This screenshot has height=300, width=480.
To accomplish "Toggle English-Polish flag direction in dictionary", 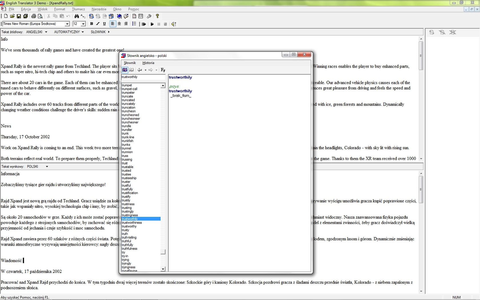I will (x=125, y=70).
